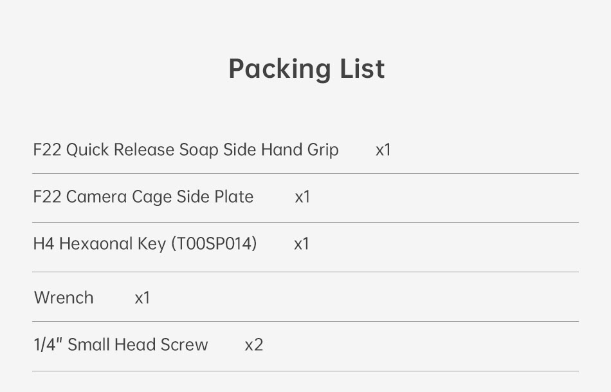
Task: Click the x1 quantity beside Wrench
Action: tap(142, 298)
